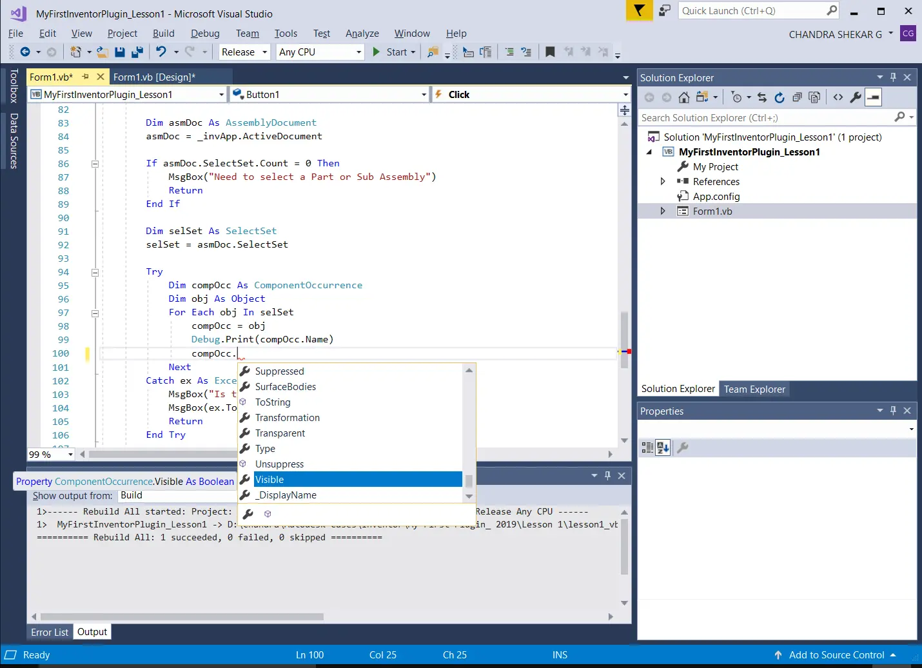922x668 pixels.
Task: Open the Analyze menu
Action: 362,34
